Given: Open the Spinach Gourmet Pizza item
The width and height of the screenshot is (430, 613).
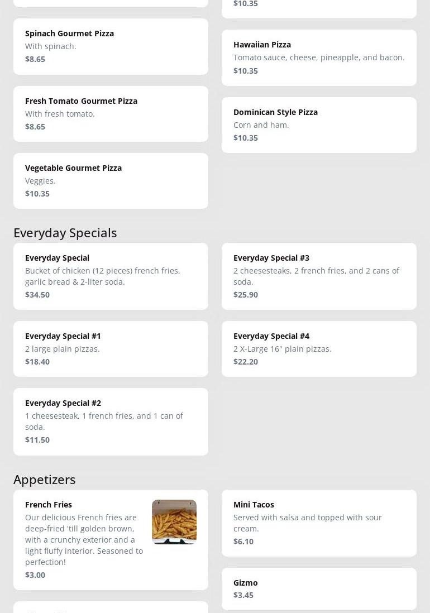Looking at the screenshot, I should (x=111, y=46).
